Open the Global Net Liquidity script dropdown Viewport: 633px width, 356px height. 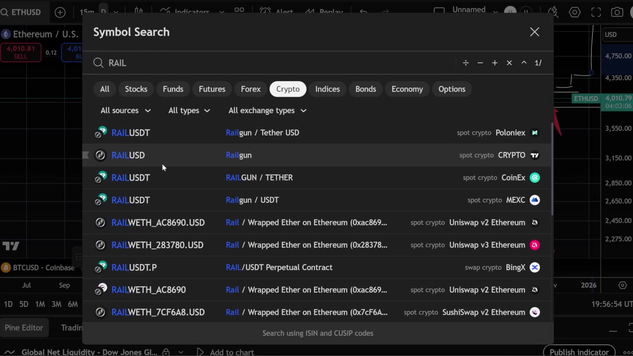click(x=181, y=352)
